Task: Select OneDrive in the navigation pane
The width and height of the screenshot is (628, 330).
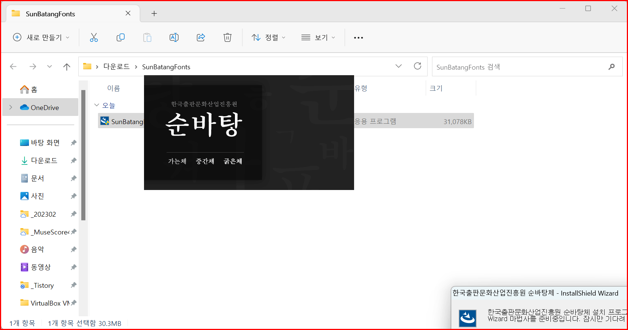Action: coord(40,107)
